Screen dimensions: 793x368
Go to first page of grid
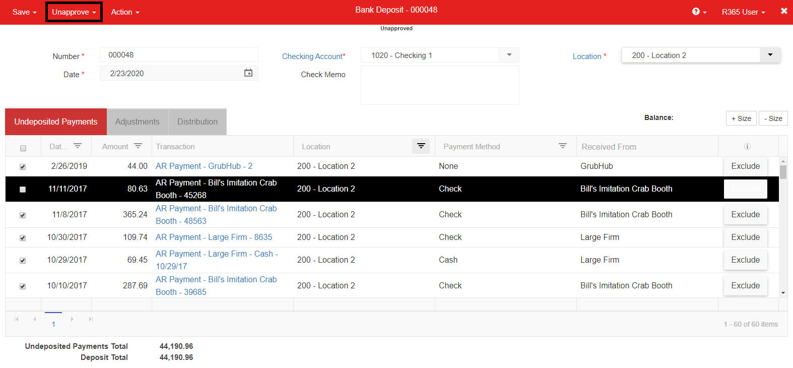point(17,319)
